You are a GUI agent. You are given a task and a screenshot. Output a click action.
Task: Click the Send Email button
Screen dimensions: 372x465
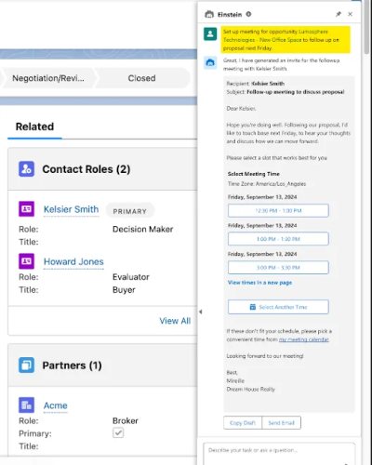282,423
